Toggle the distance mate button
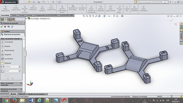Image resolution: width=183 pixels, height=103 pixels. (2, 67)
